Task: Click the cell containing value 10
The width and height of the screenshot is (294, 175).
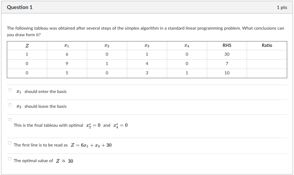Action: [x=227, y=73]
